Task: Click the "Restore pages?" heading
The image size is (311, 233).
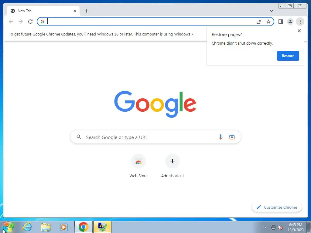Action: (x=227, y=35)
